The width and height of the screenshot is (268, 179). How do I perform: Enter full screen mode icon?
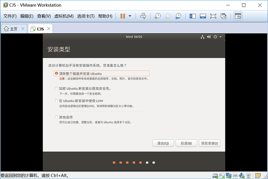pyautogui.click(x=213, y=16)
